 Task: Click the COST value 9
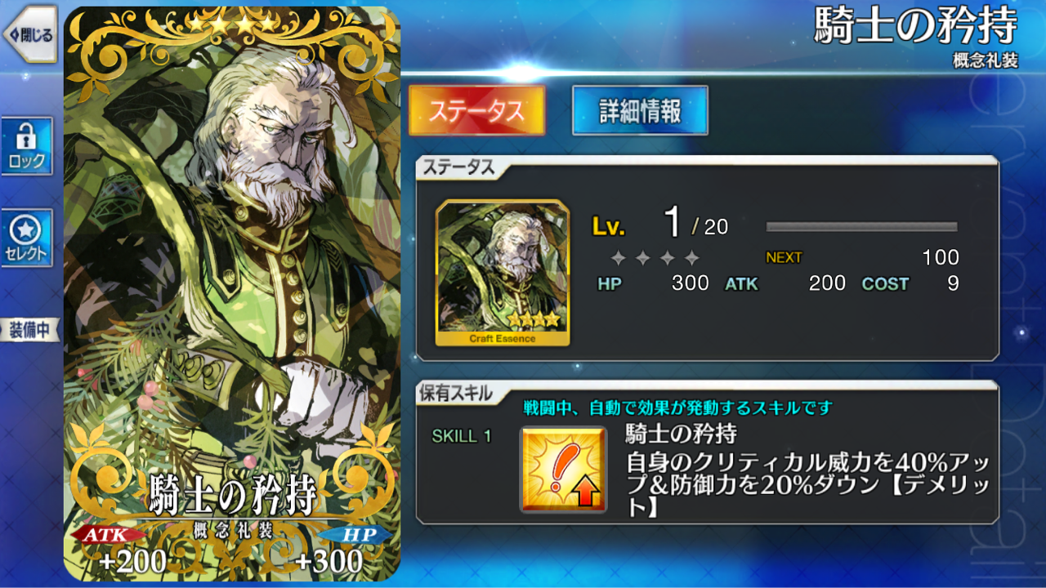pyautogui.click(x=952, y=283)
